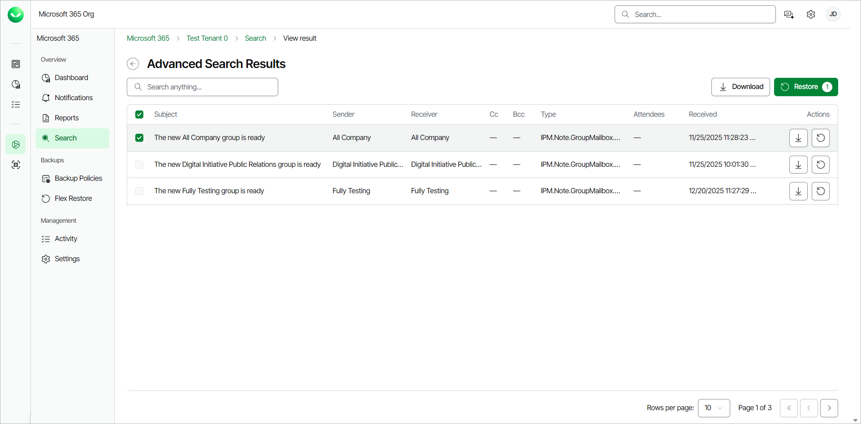Image resolution: width=861 pixels, height=424 pixels.
Task: Click the Sender column header
Action: 344,114
